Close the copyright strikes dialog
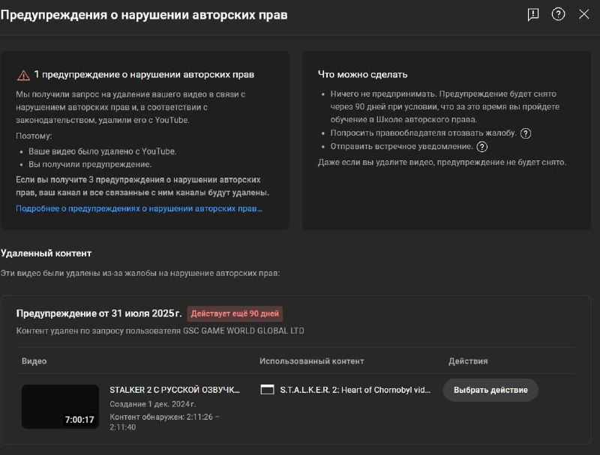This screenshot has width=600, height=455. 583,14
